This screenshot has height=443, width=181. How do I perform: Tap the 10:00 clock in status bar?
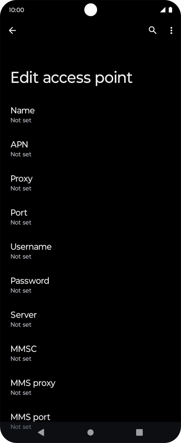point(16,10)
